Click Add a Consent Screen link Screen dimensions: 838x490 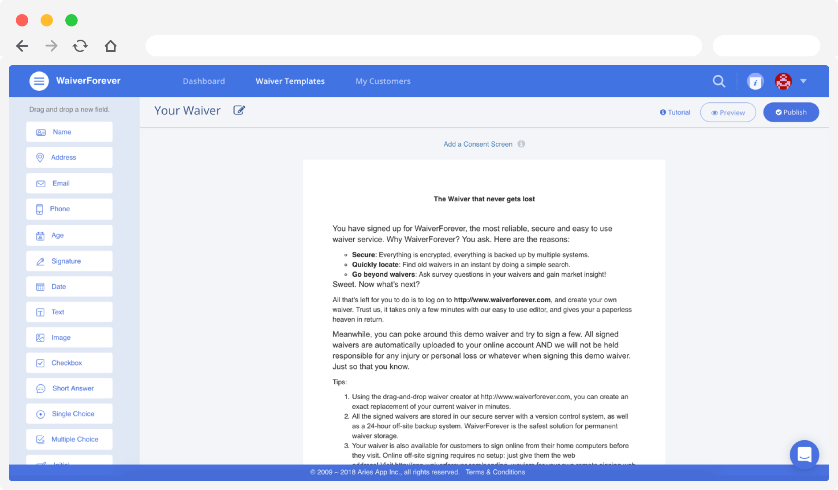(478, 144)
